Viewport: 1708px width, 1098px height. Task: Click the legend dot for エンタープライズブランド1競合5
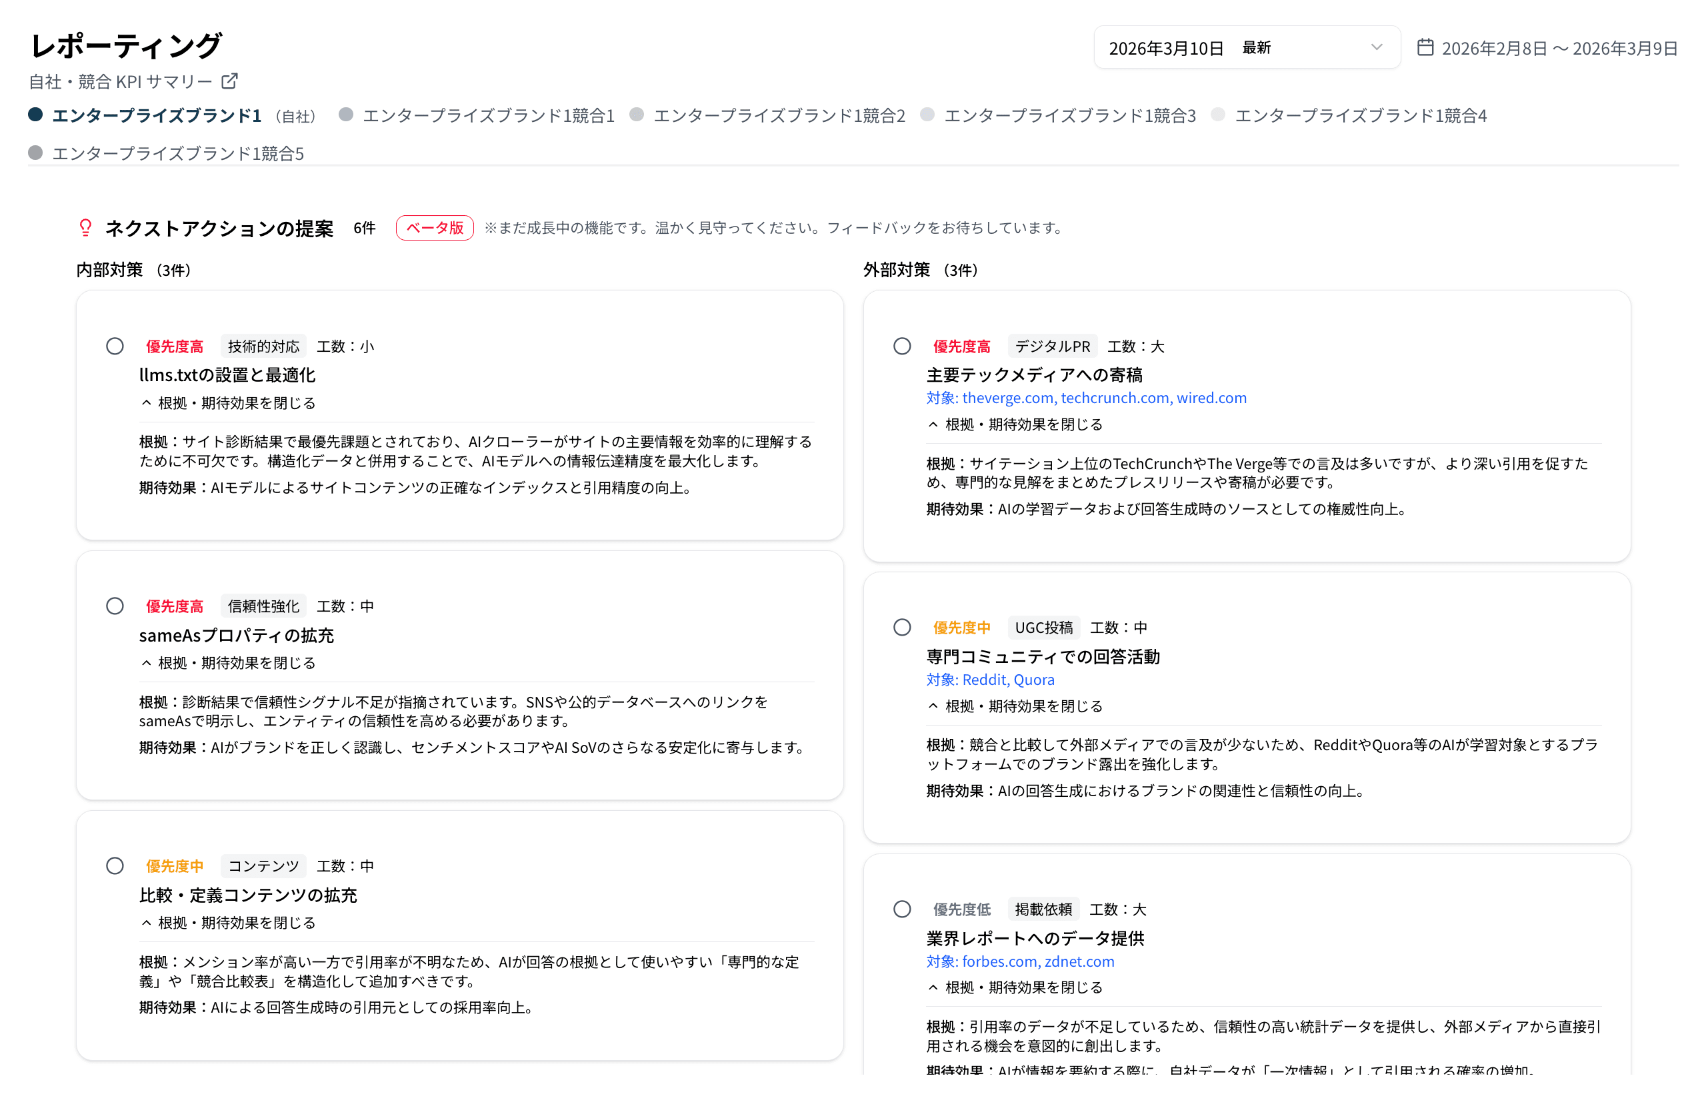[35, 152]
